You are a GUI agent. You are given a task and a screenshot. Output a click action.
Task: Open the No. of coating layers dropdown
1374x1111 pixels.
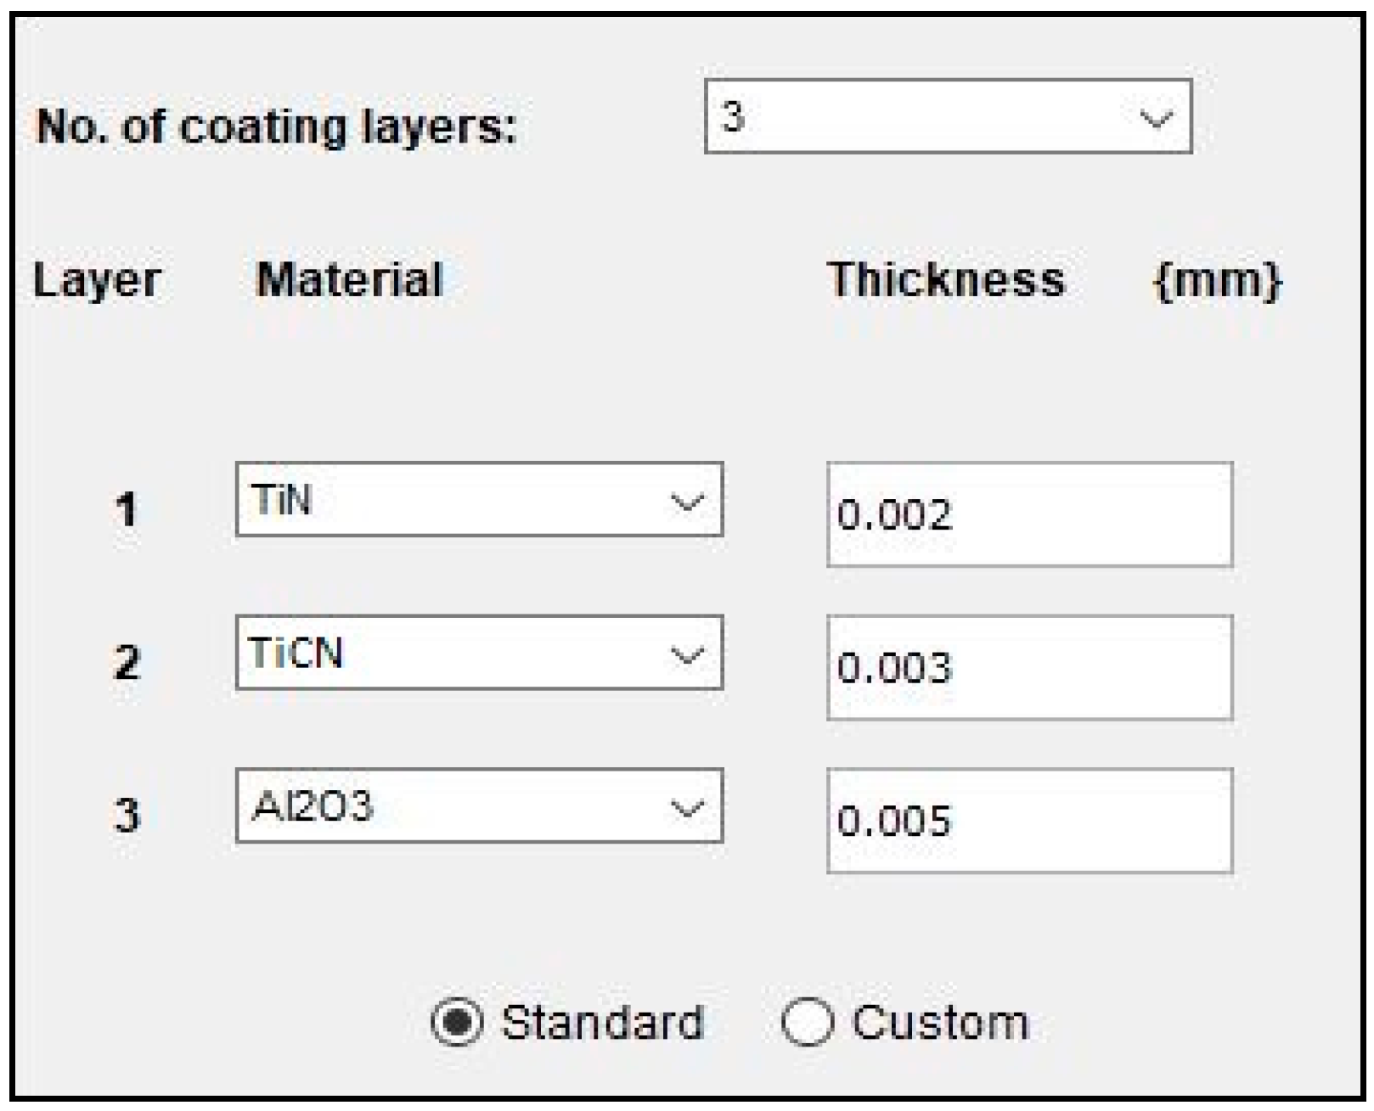click(947, 117)
